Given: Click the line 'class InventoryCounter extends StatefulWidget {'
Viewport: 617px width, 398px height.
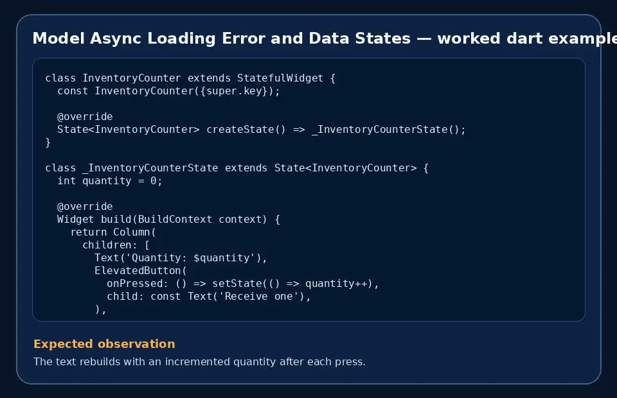Looking at the screenshot, I should (x=190, y=78).
